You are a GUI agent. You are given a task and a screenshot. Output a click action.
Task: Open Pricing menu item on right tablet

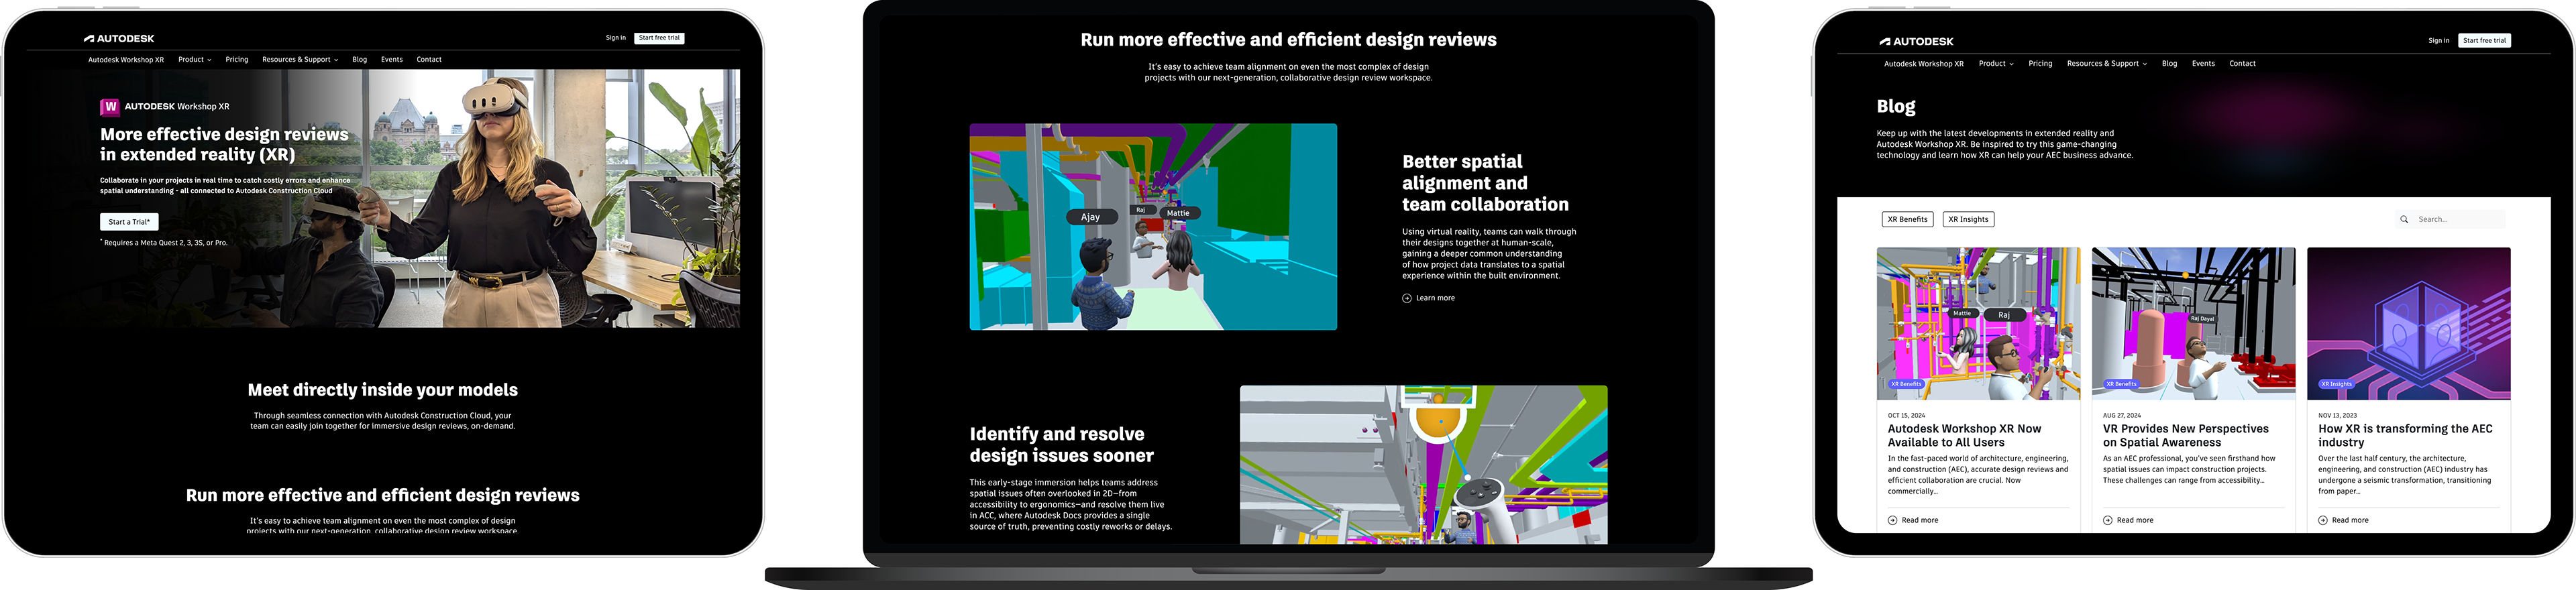[2040, 63]
